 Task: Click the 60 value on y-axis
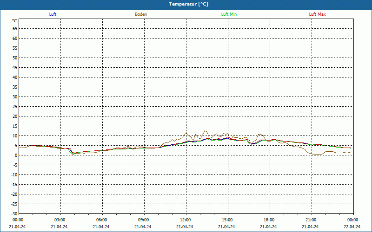pyautogui.click(x=15, y=39)
